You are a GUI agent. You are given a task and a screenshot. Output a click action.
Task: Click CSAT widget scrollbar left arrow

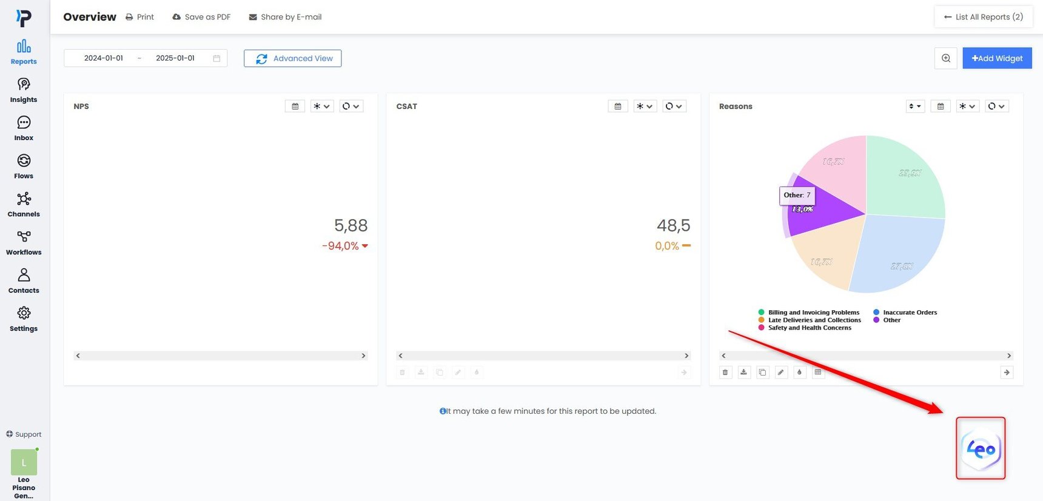click(400, 356)
